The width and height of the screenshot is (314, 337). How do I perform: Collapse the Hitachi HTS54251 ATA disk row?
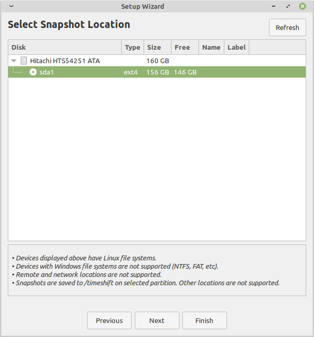point(14,61)
